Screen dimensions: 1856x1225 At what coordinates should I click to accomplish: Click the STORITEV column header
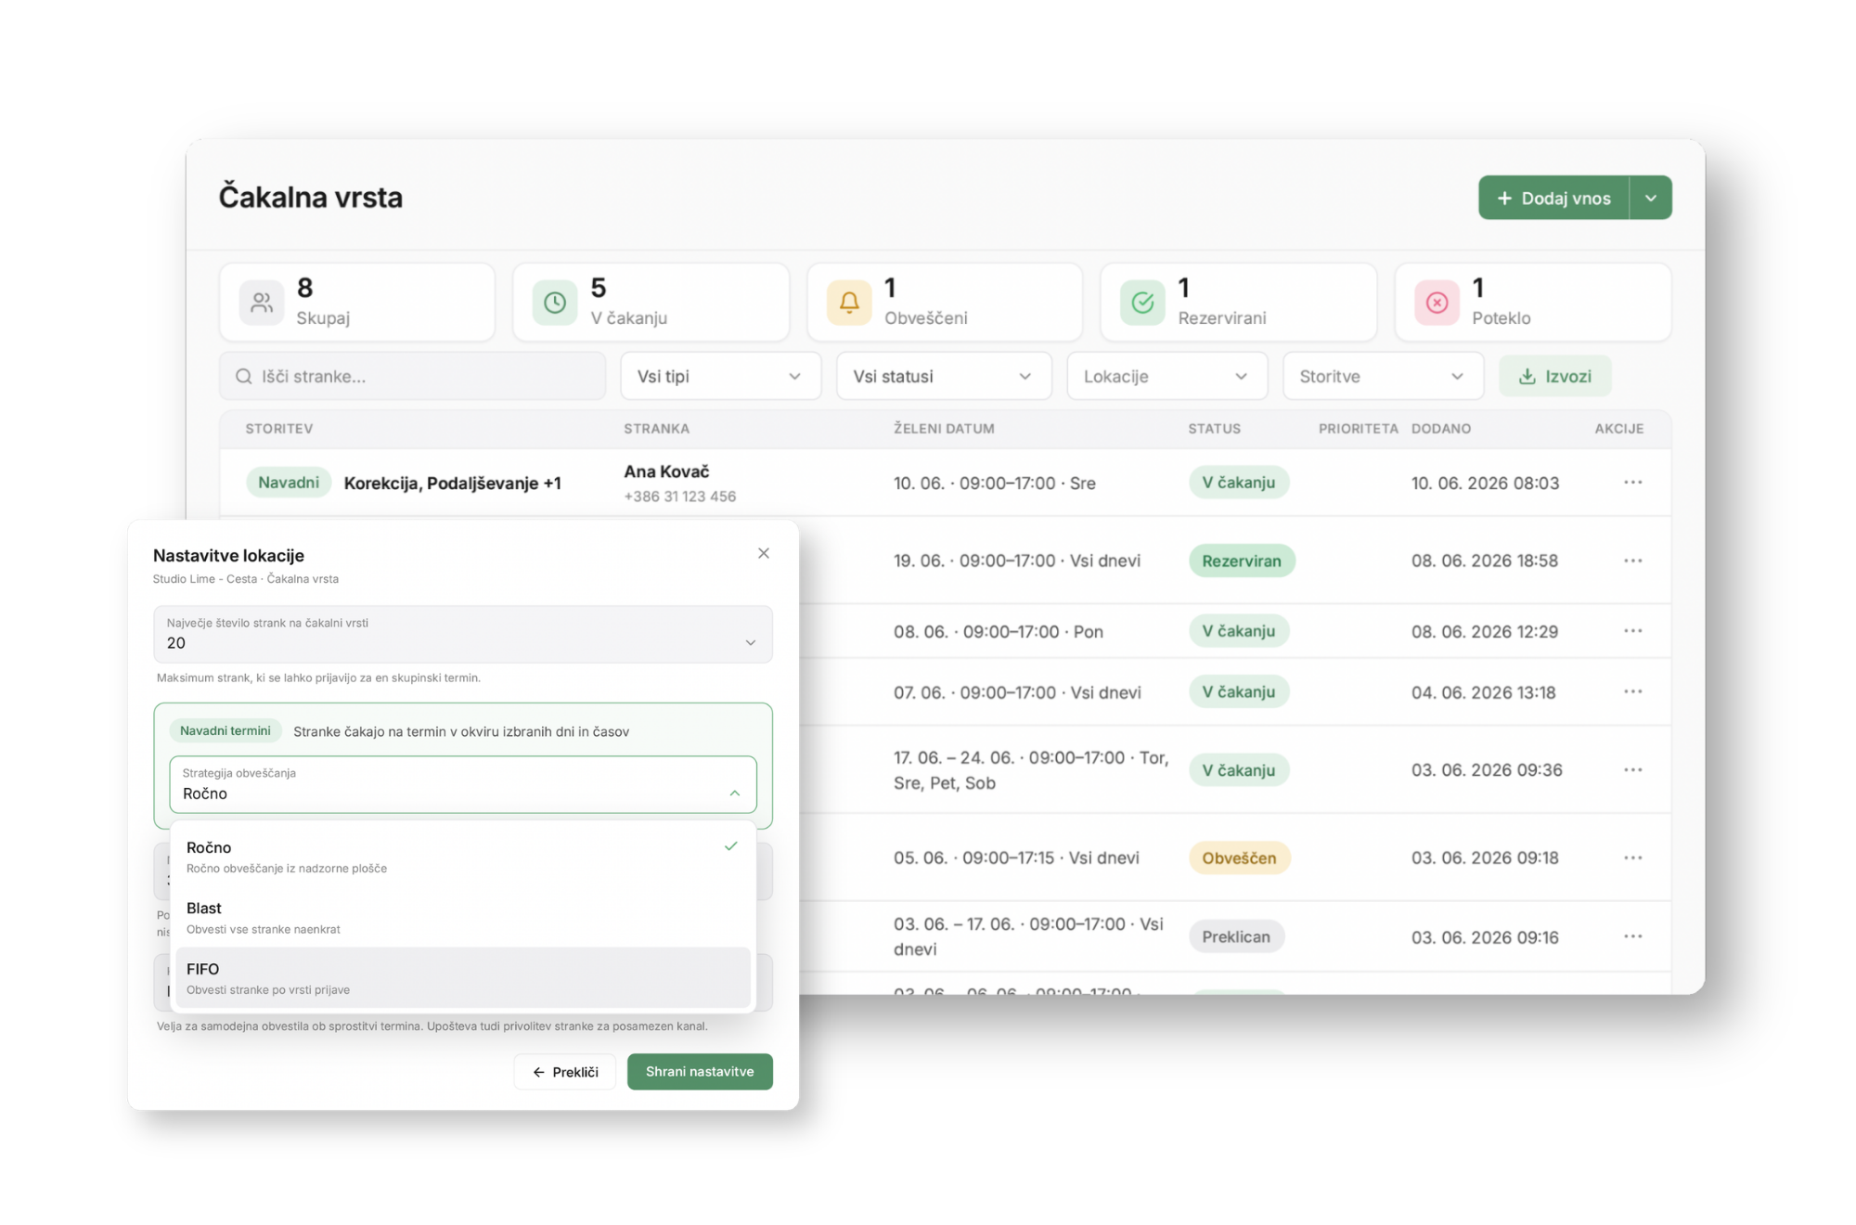click(279, 429)
